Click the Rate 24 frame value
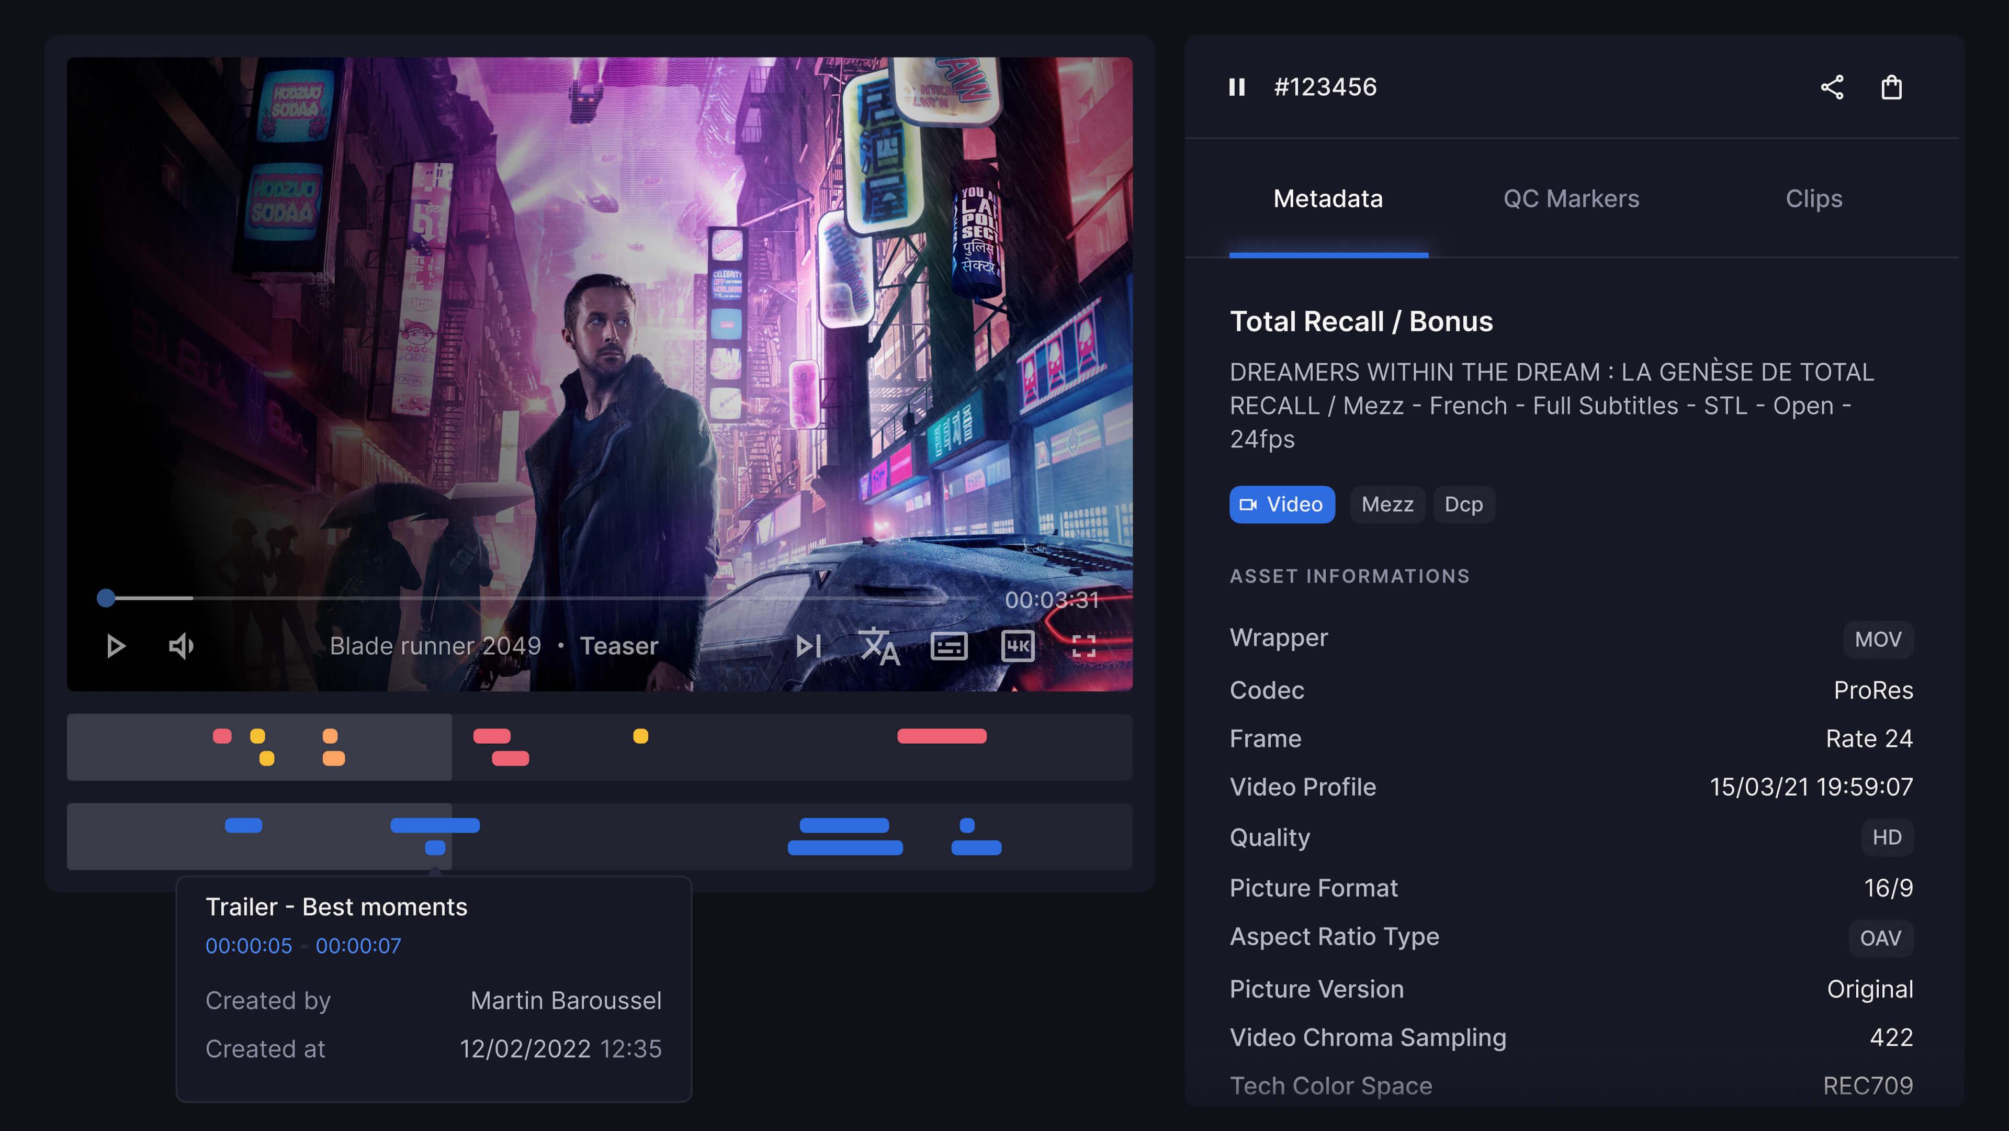Viewport: 2009px width, 1131px height. [1869, 738]
